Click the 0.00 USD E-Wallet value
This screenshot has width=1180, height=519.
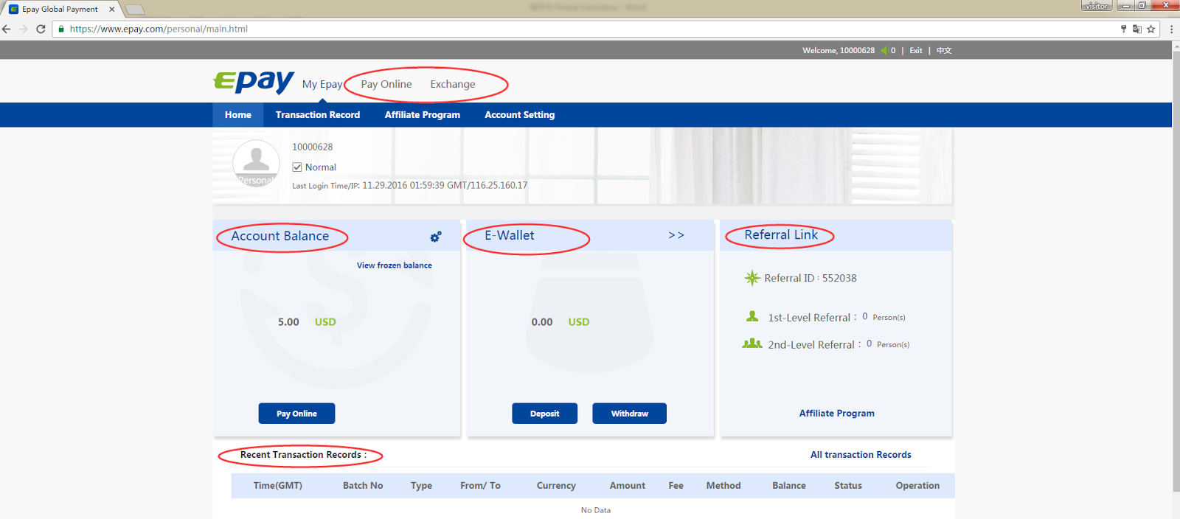560,322
